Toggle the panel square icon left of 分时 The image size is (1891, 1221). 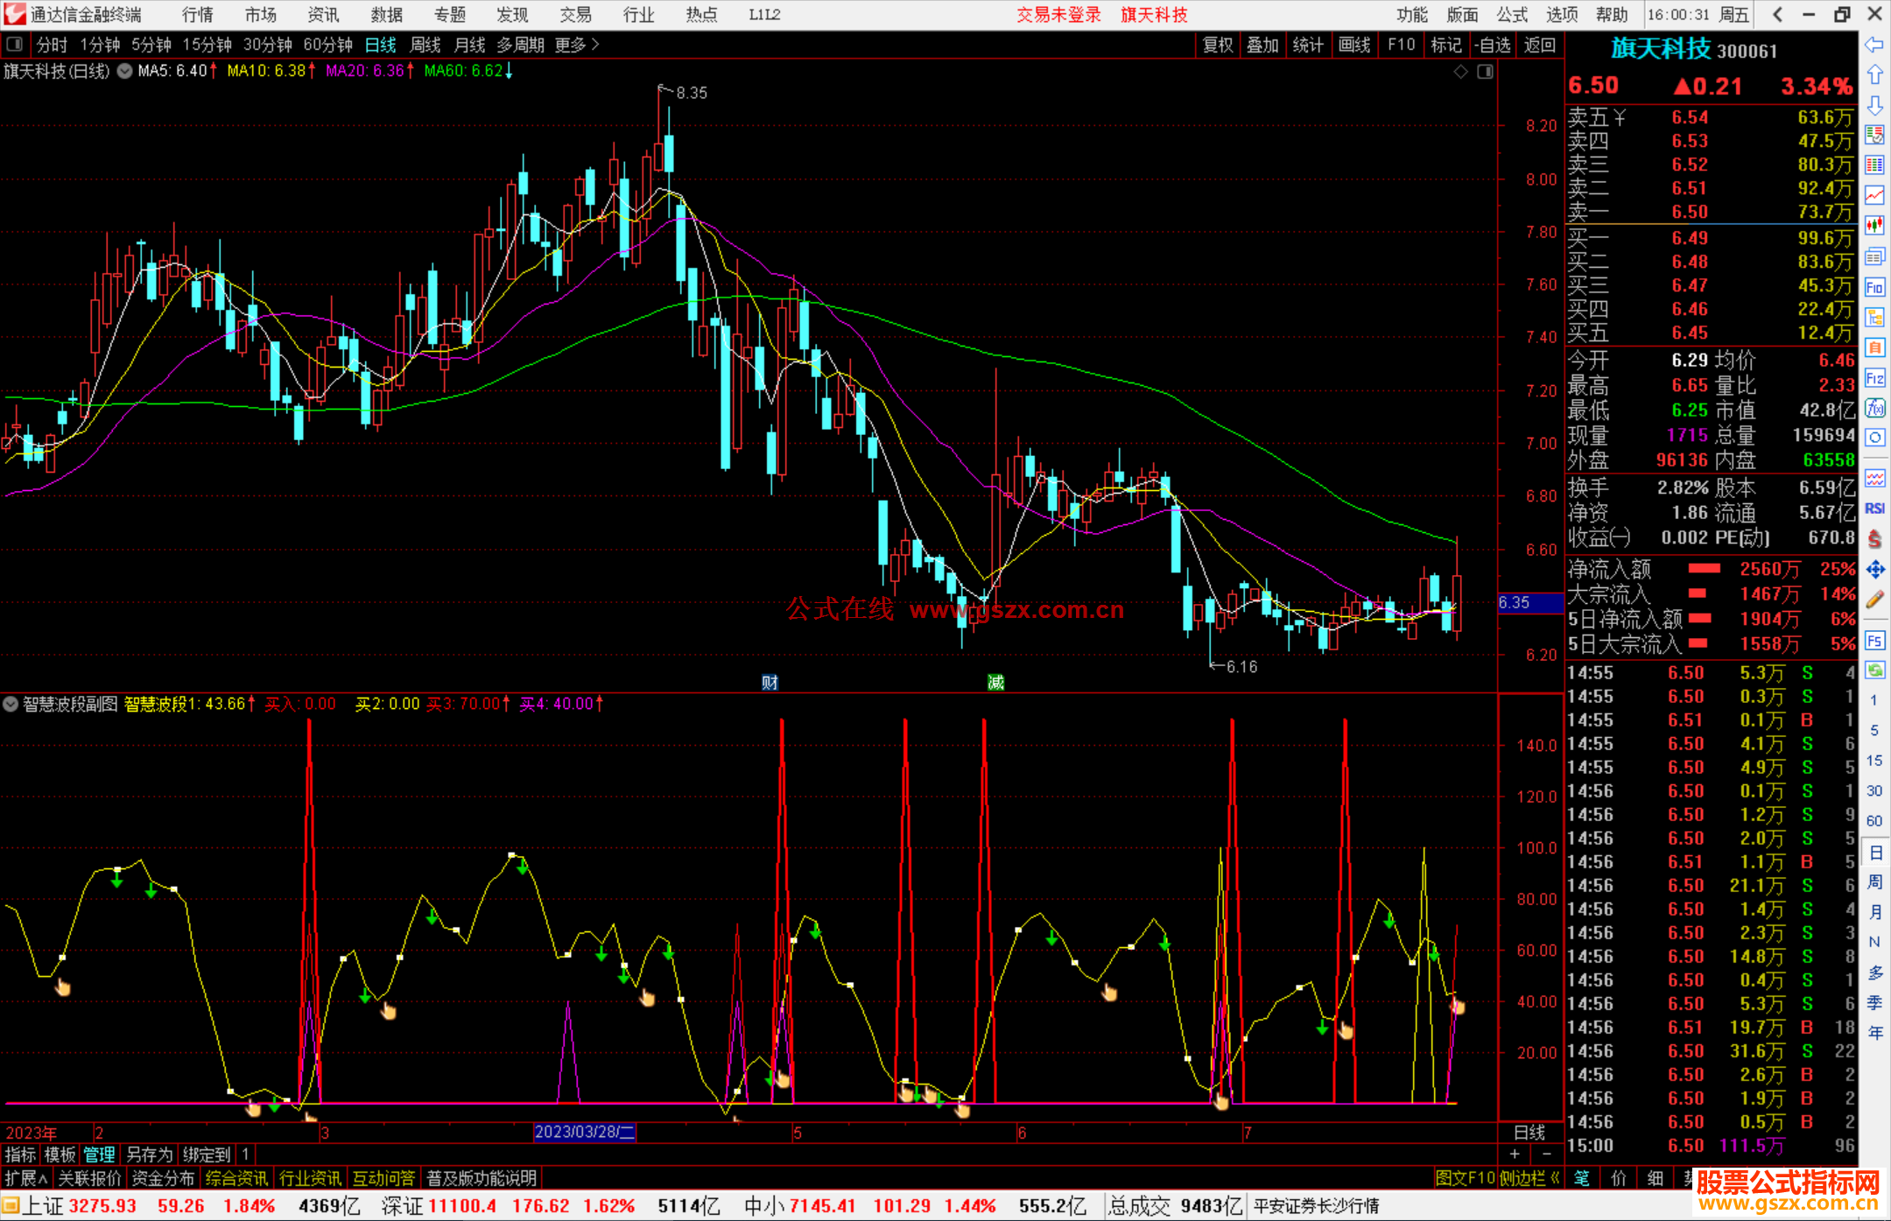pyautogui.click(x=15, y=45)
